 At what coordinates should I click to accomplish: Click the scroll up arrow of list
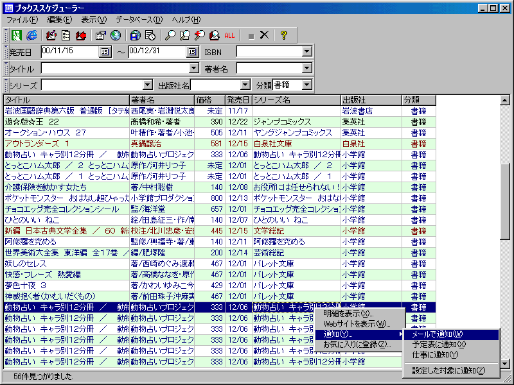(505, 100)
